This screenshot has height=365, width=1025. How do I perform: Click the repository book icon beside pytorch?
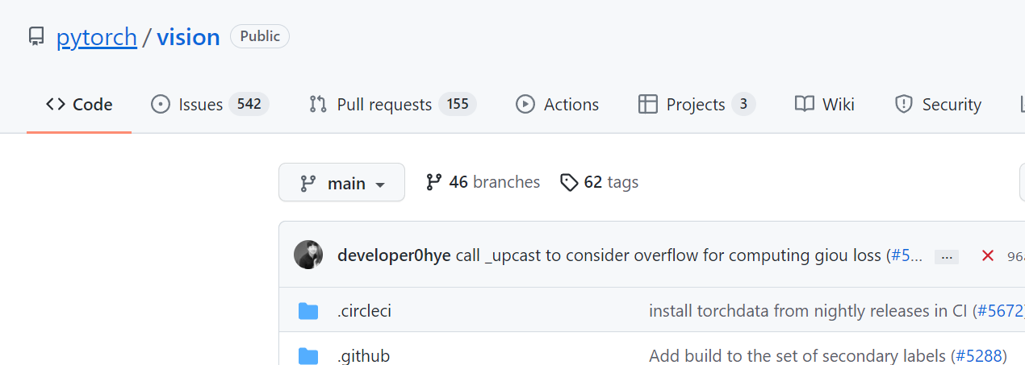pyautogui.click(x=36, y=37)
